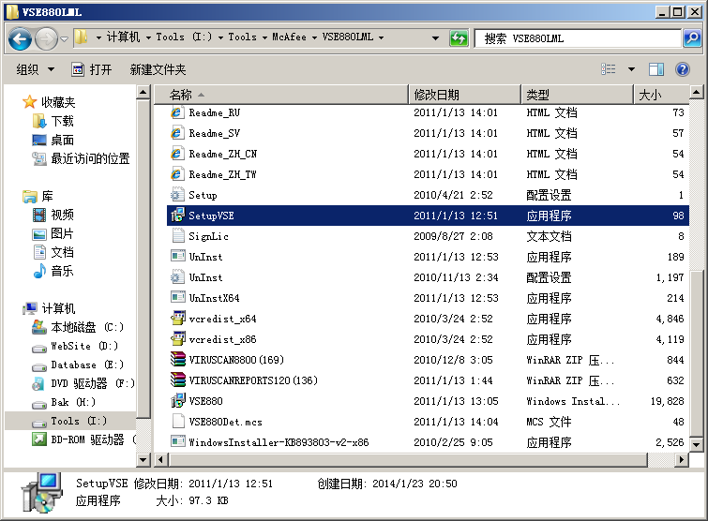Screen dimensions: 708x521
Task: Click Readme_ZH_CN file icon
Action: coord(177,154)
